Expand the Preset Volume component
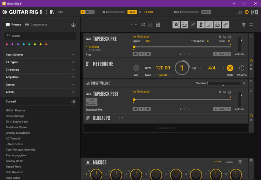This screenshot has height=180, width=261. pos(251,81)
